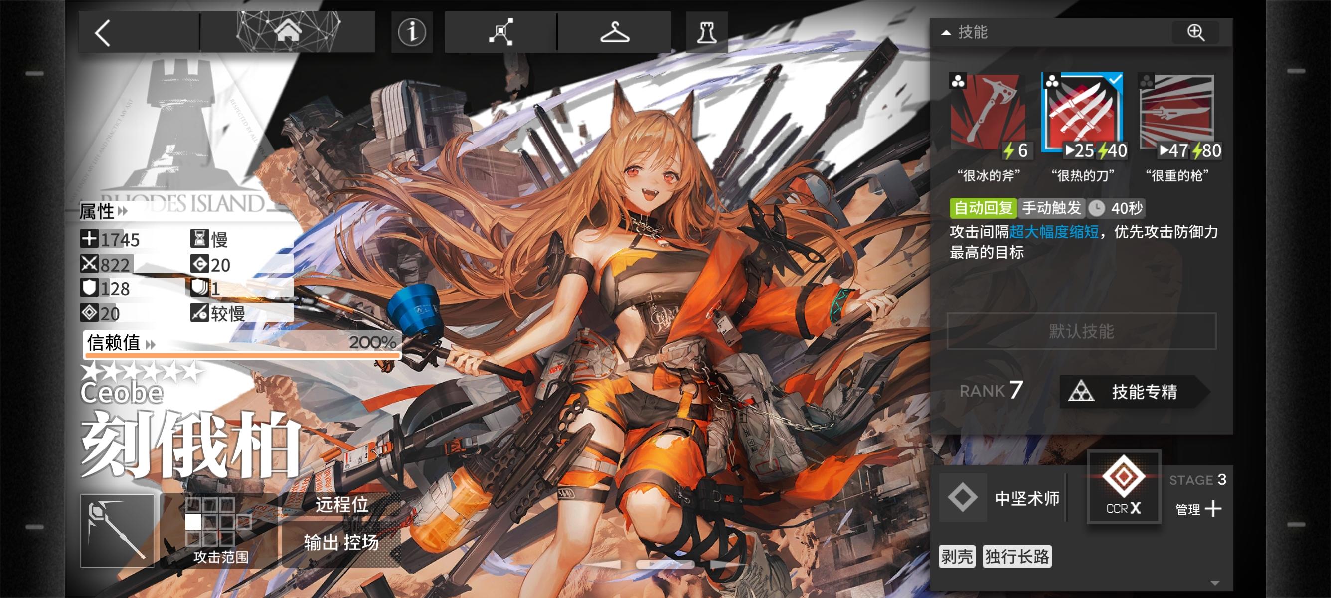The height and width of the screenshot is (598, 1331).
Task: Open the operator info icon
Action: 412,32
